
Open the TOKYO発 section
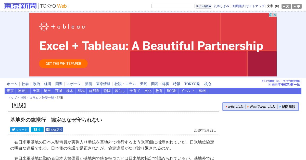pos(192,84)
